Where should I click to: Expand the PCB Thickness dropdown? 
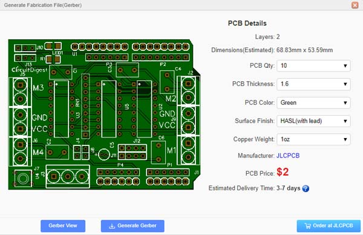point(313,84)
